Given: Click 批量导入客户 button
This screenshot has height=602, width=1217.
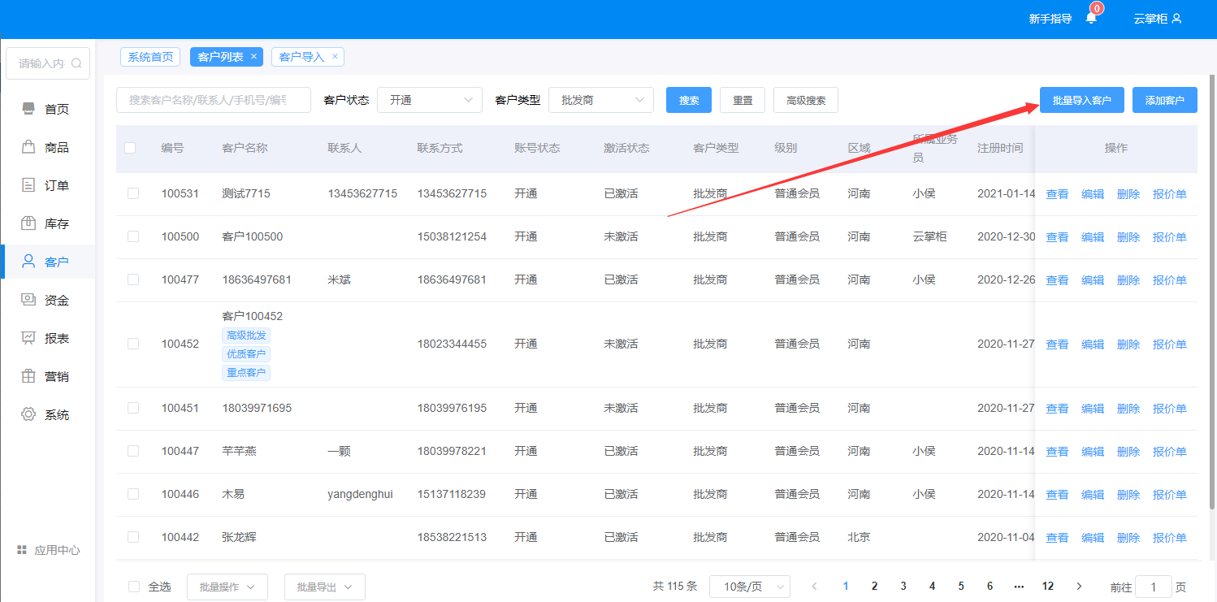Looking at the screenshot, I should (1082, 100).
